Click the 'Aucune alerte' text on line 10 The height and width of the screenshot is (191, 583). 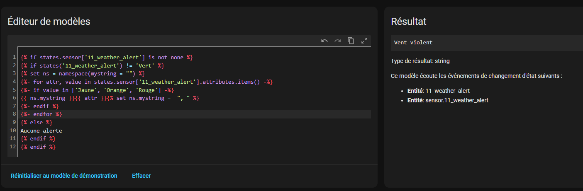point(41,131)
